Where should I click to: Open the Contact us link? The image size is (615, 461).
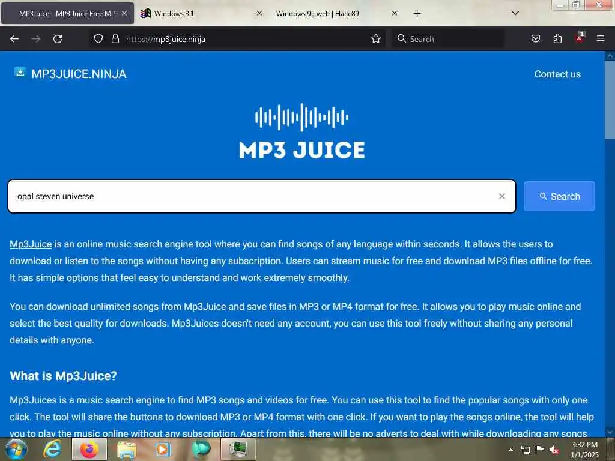557,74
